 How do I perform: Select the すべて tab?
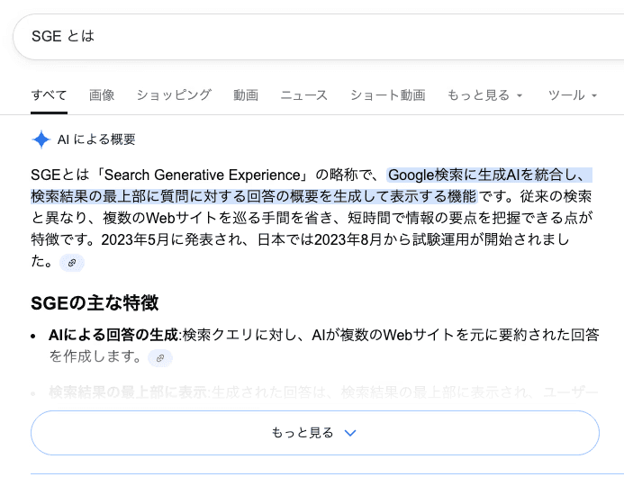49,95
